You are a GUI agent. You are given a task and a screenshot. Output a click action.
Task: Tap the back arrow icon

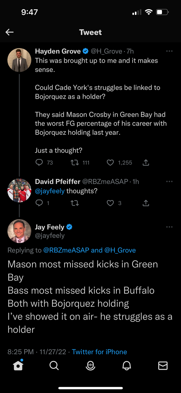click(10, 32)
